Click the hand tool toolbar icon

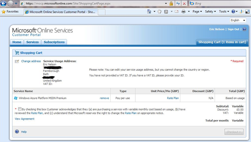159,11
